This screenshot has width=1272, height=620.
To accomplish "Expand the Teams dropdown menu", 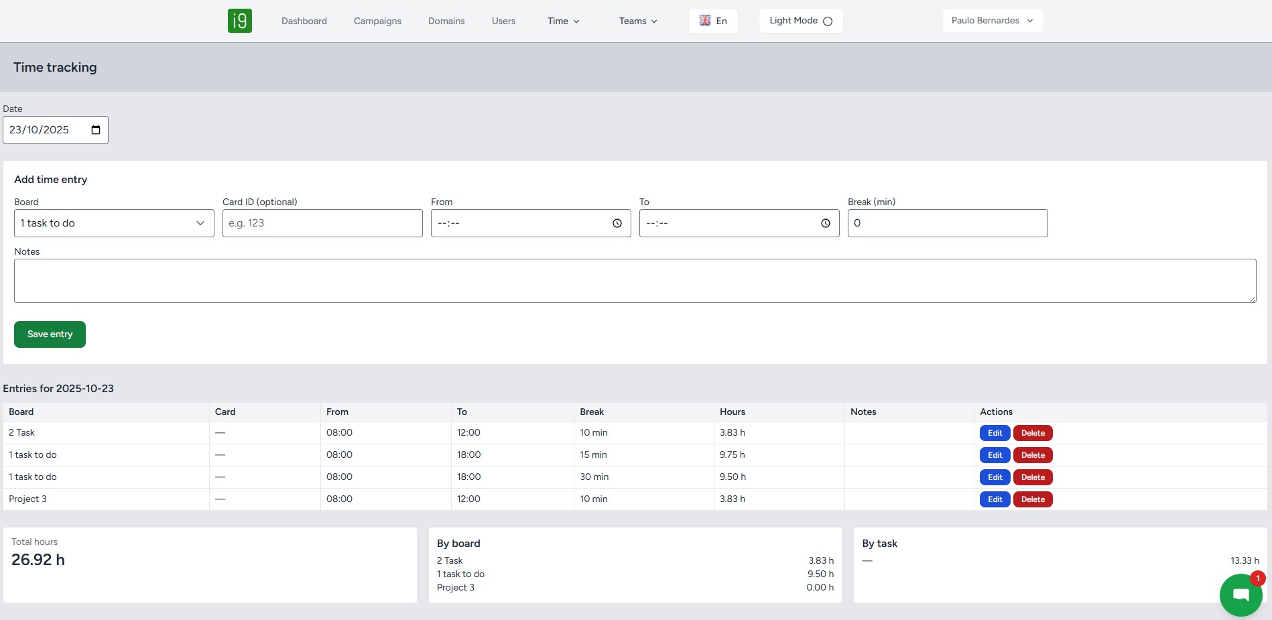I will point(637,21).
